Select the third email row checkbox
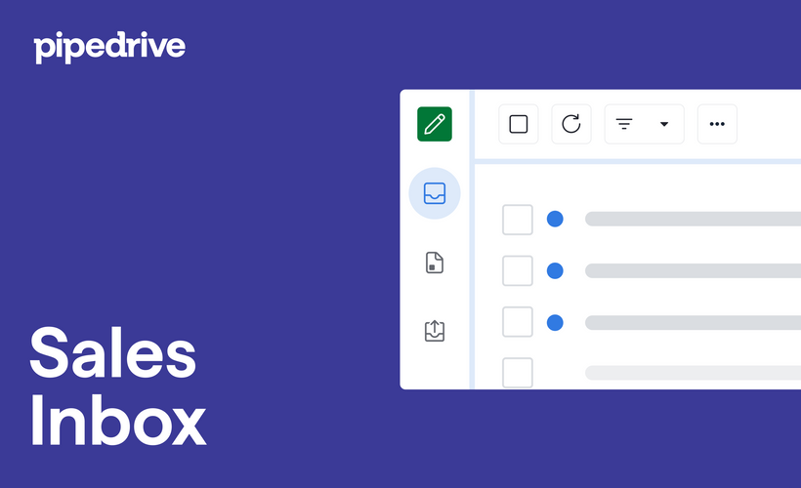Viewport: 801px width, 488px height. click(518, 322)
